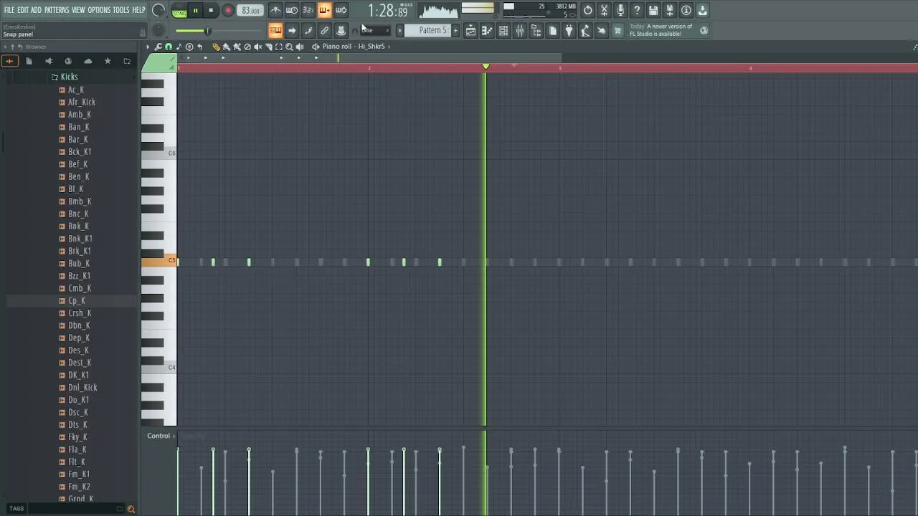Click the main volume knob
Screen dimensions: 918x516
coord(158,11)
